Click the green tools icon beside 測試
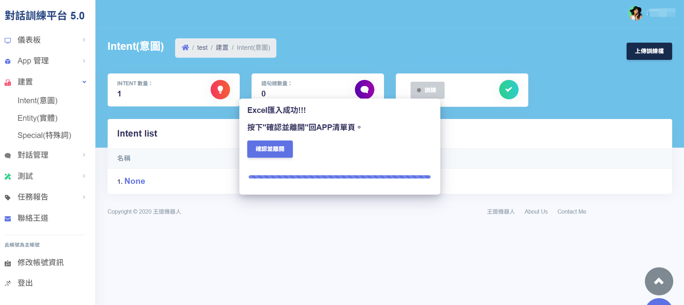This screenshot has width=684, height=305. click(8, 176)
